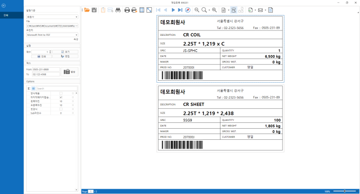
Task: Adjust the zoom slider in status bar
Action: coord(344,191)
